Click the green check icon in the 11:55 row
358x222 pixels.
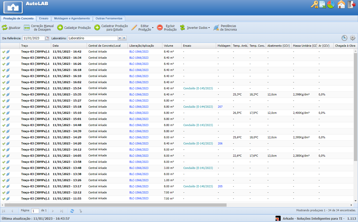click(x=4, y=199)
